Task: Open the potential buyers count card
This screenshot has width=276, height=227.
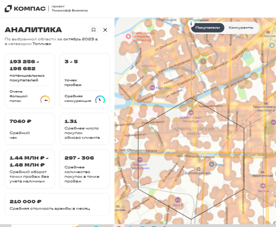Action: tap(30, 80)
